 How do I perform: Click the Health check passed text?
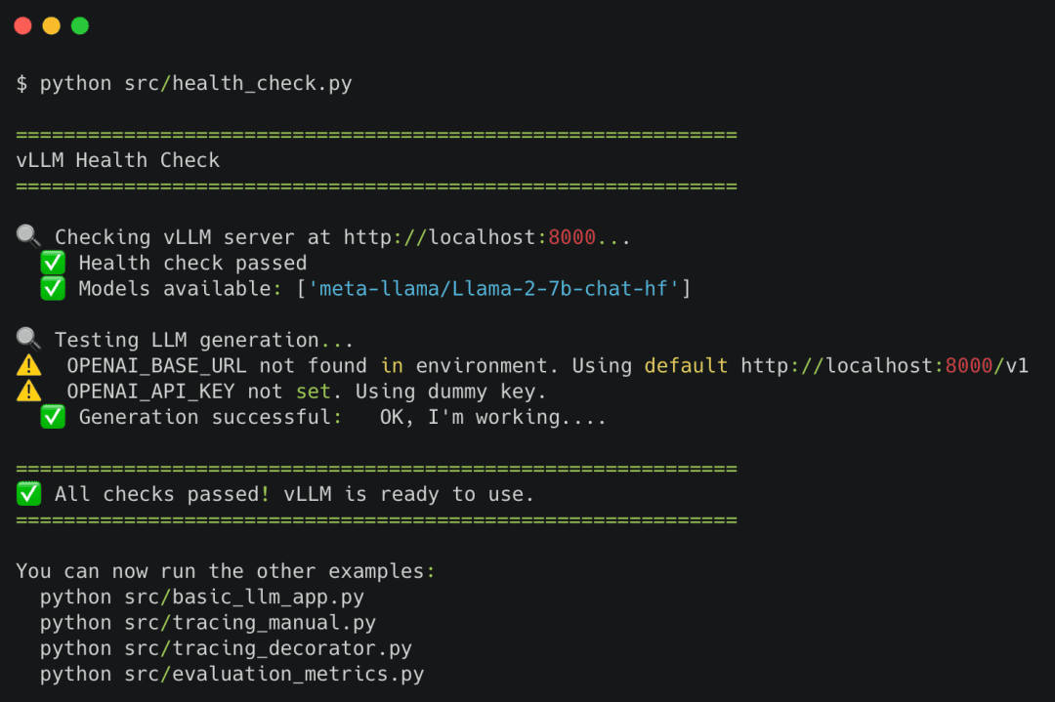192,263
